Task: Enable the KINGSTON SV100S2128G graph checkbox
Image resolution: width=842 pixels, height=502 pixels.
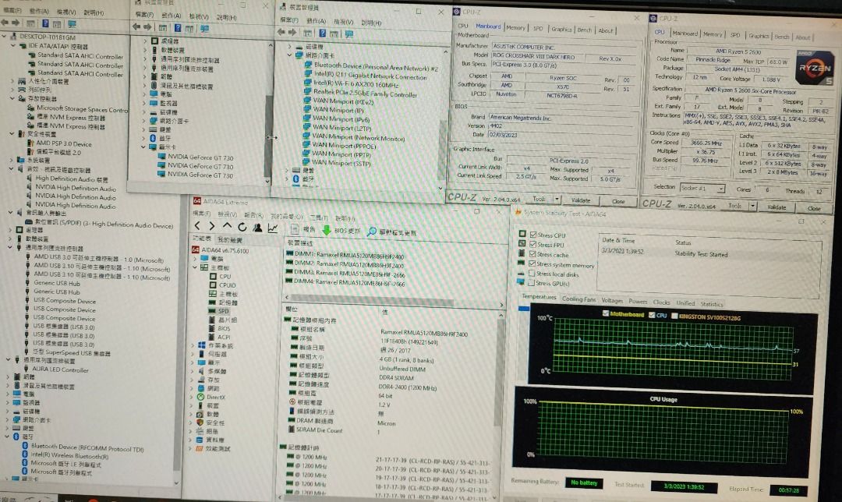Action: coord(674,316)
